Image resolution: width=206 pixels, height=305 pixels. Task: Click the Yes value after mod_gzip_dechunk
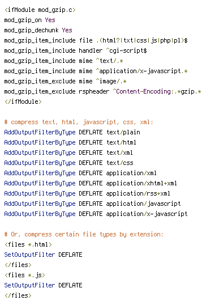tap(67, 30)
